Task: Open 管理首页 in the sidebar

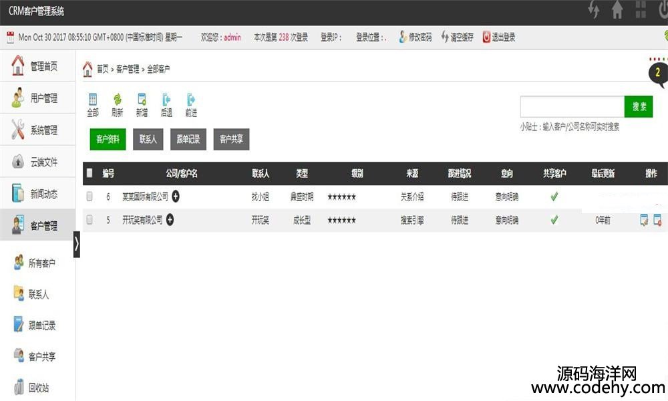Action: click(x=37, y=65)
